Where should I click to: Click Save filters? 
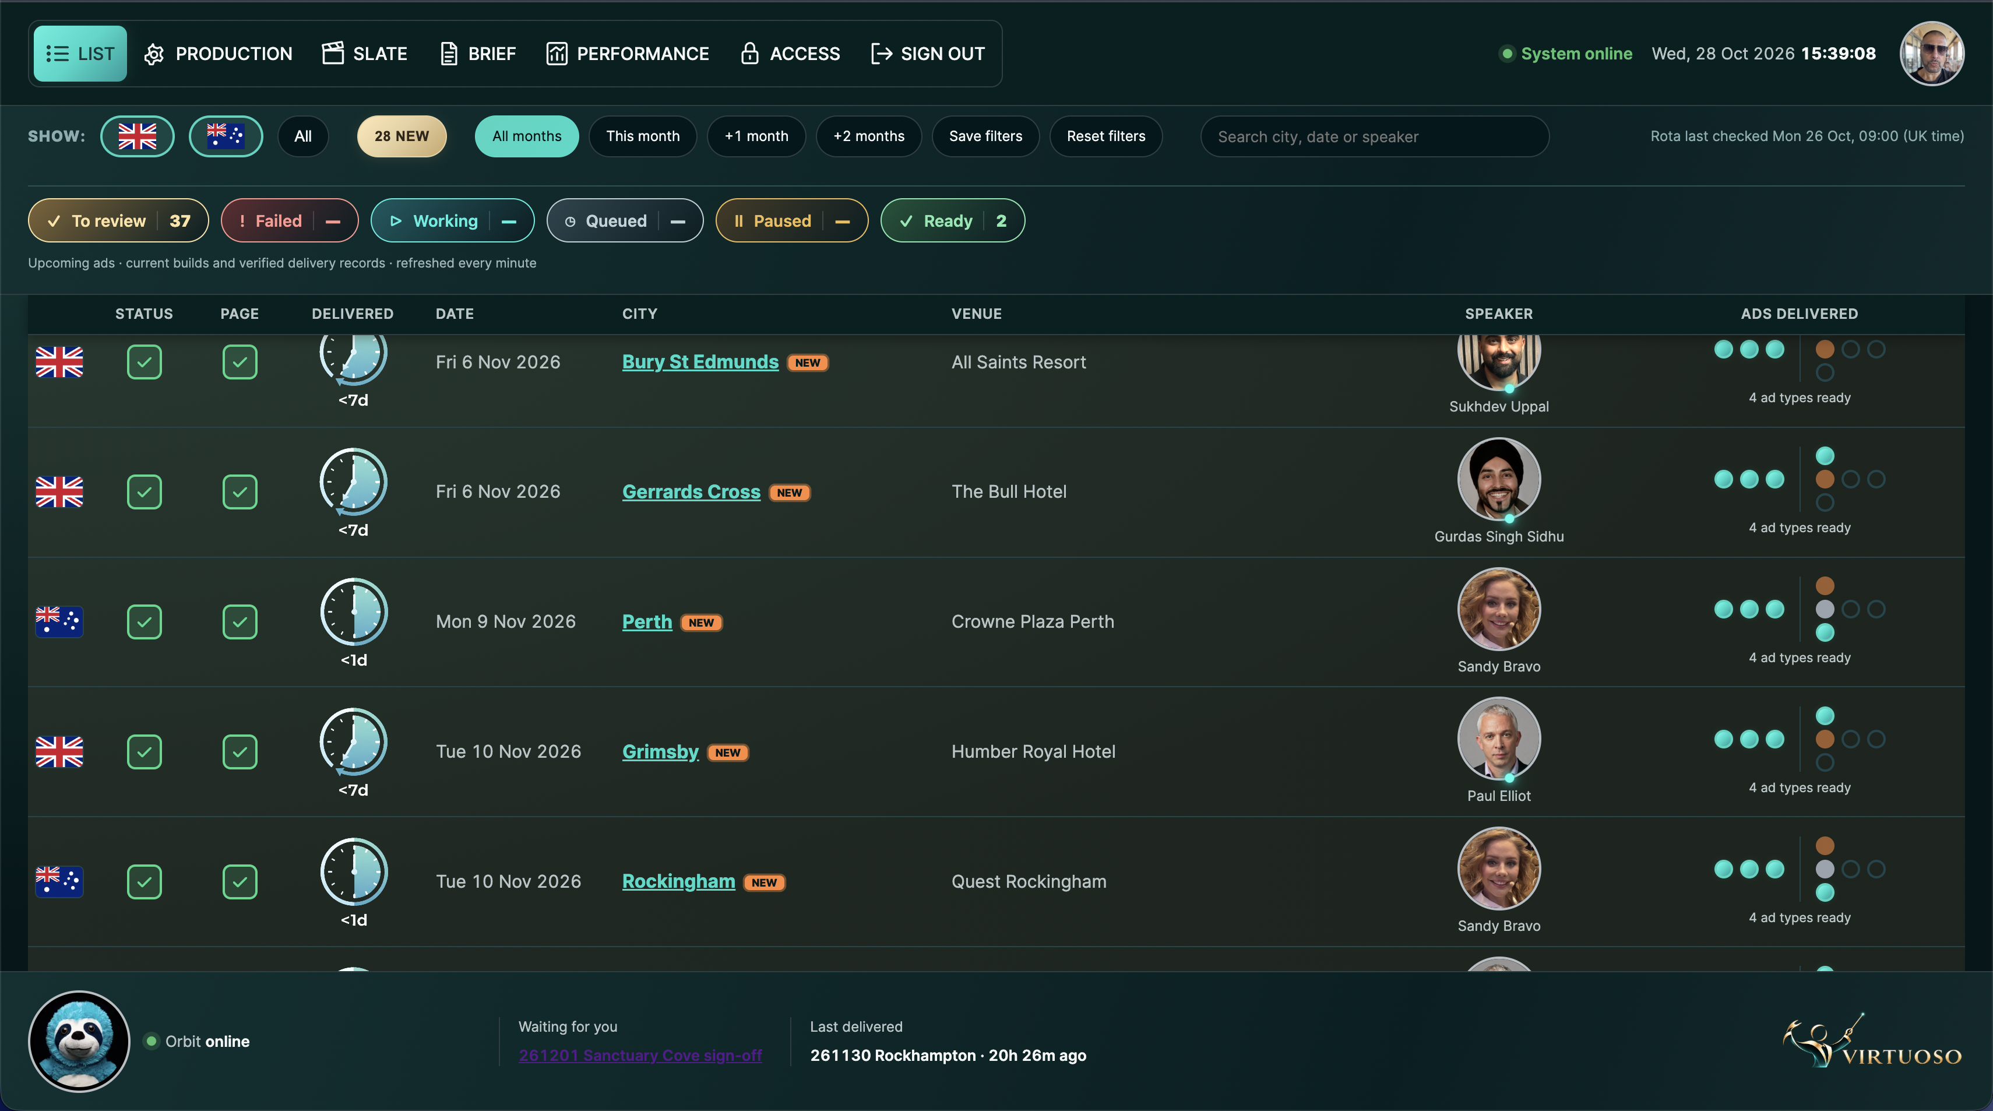[985, 136]
